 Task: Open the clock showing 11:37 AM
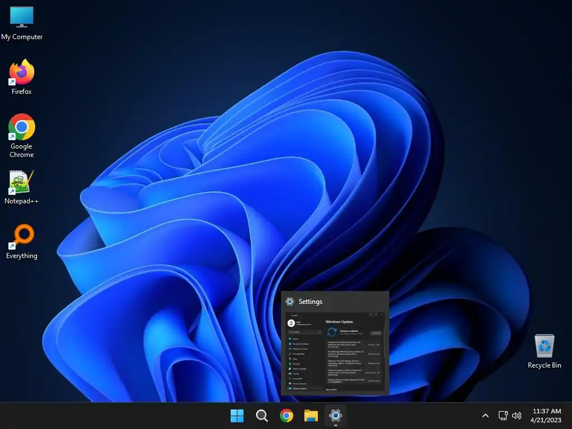546,416
